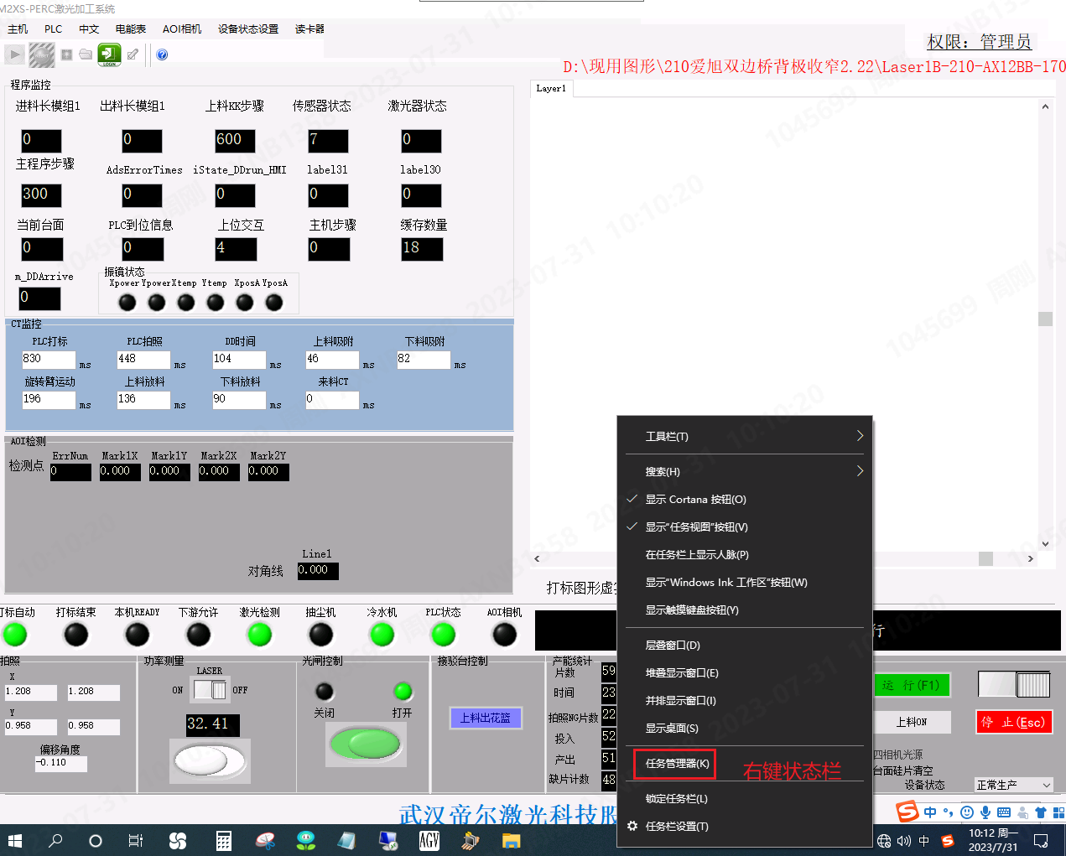Click the striped Reset icon in toolbar

click(x=41, y=54)
